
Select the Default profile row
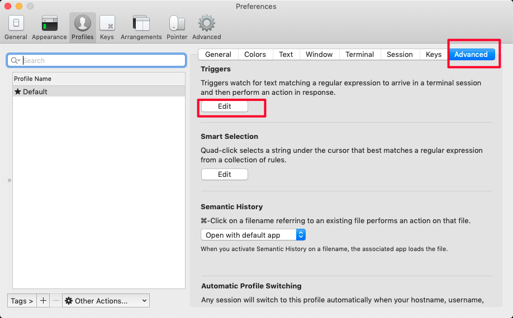[99, 91]
